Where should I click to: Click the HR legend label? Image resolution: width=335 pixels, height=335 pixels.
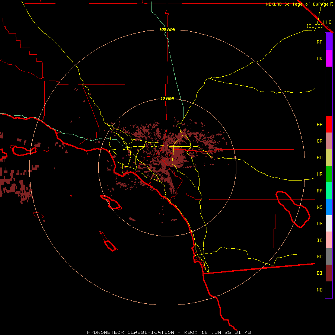pyautogui.click(x=319, y=174)
